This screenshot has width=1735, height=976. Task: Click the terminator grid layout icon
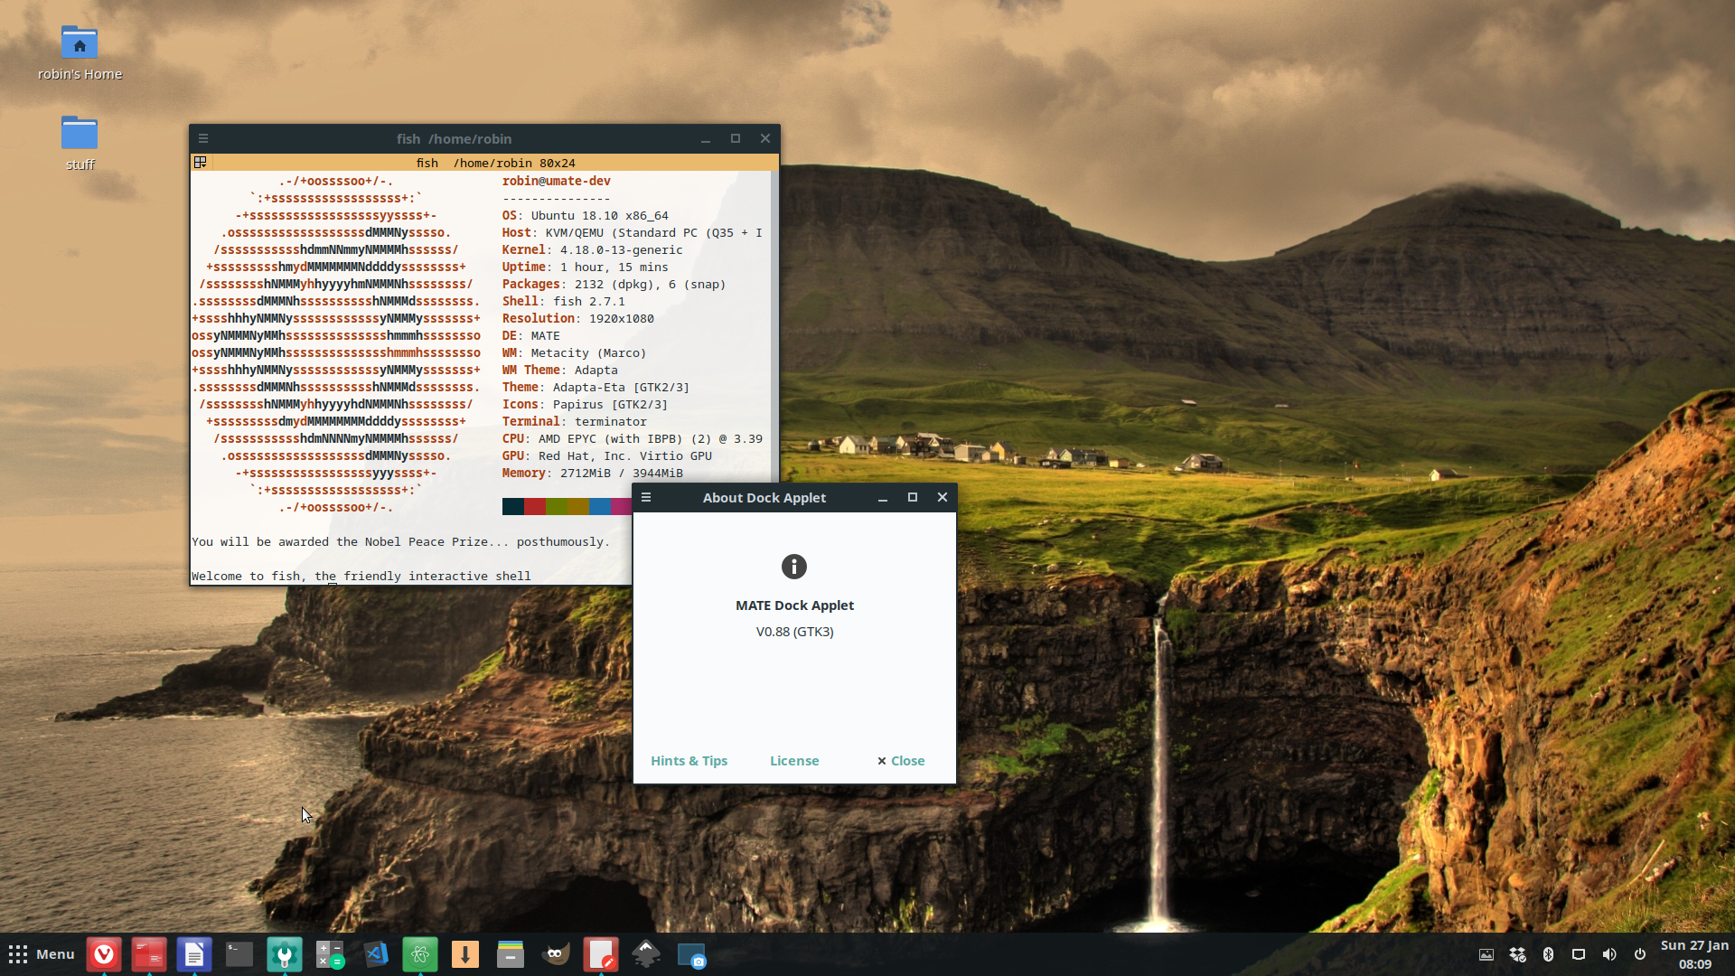click(201, 163)
